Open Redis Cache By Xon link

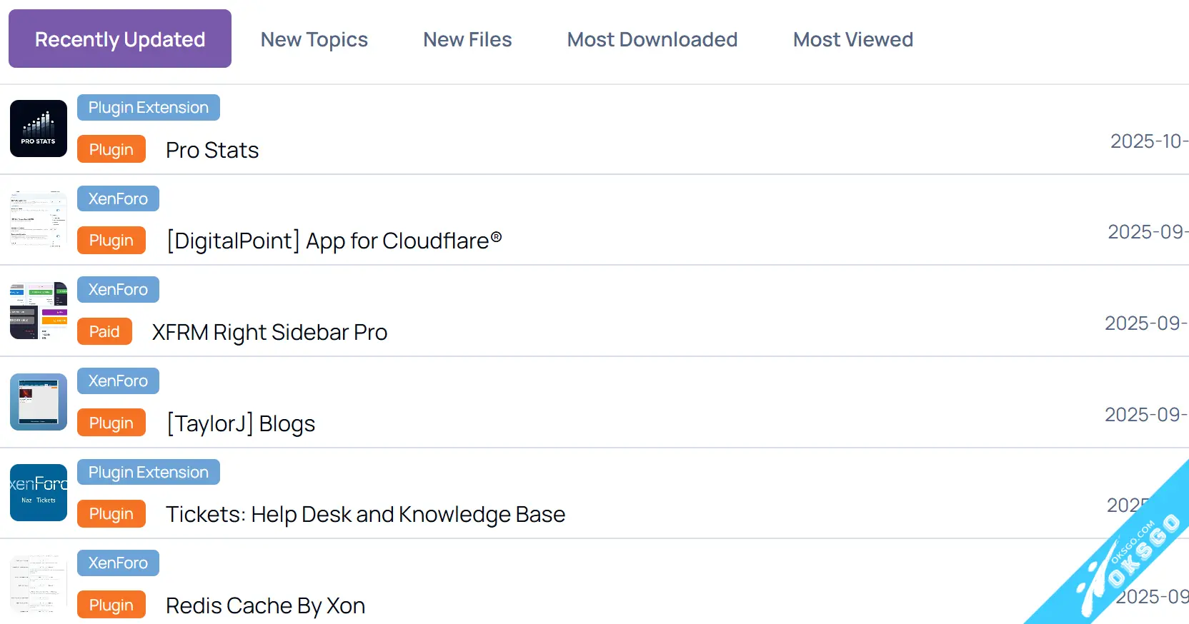click(x=265, y=605)
